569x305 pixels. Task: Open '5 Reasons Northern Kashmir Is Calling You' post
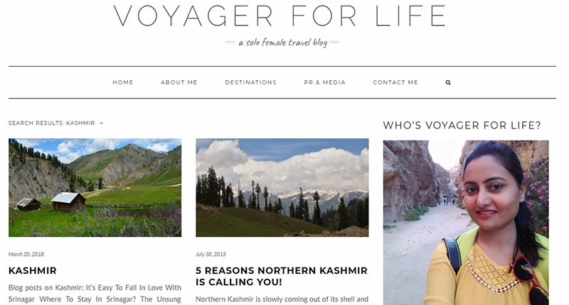[282, 276]
